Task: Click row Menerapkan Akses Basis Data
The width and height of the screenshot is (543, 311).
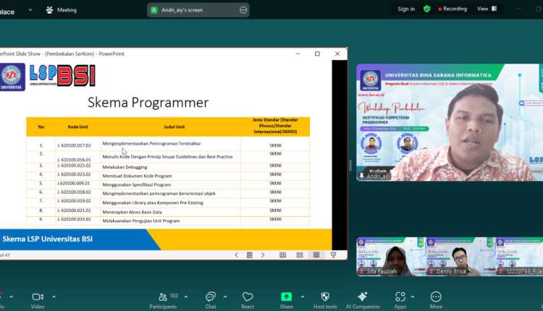Action: [x=168, y=211]
